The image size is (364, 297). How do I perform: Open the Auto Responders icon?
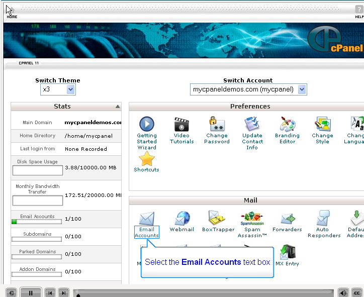[323, 218]
